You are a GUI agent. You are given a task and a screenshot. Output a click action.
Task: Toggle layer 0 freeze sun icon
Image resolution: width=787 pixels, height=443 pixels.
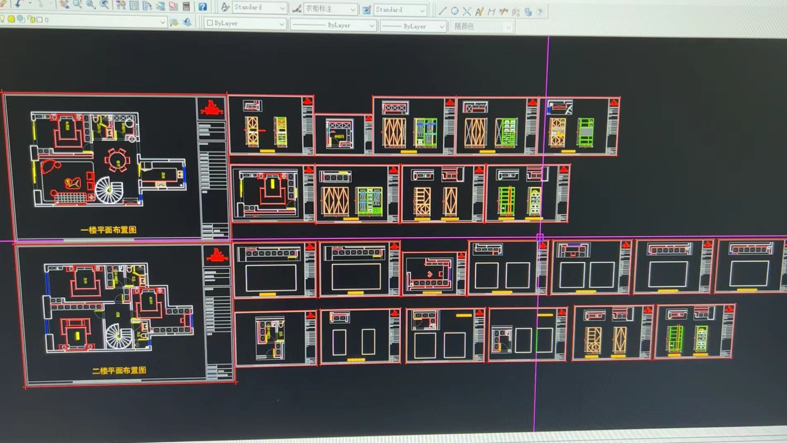tap(11, 19)
